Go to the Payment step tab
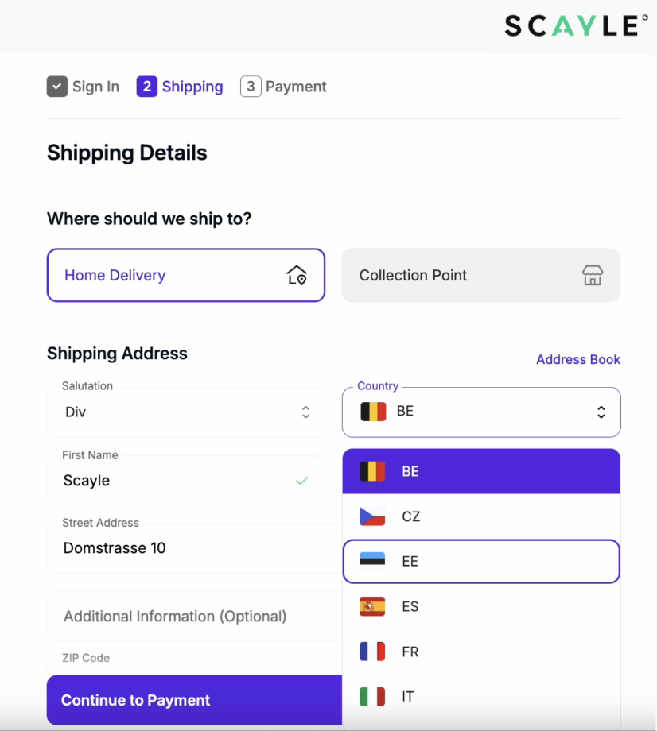 tap(284, 87)
